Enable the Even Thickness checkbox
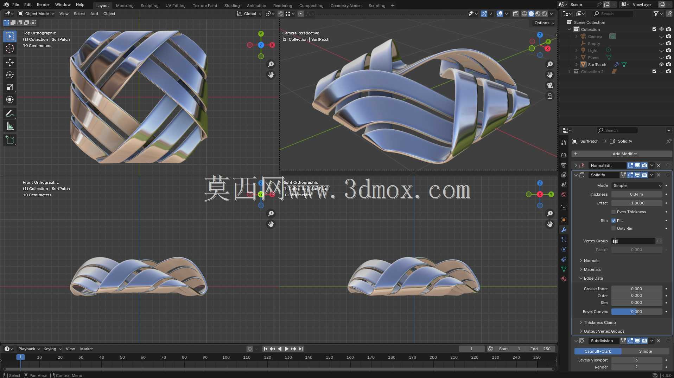674x378 pixels. click(x=613, y=212)
